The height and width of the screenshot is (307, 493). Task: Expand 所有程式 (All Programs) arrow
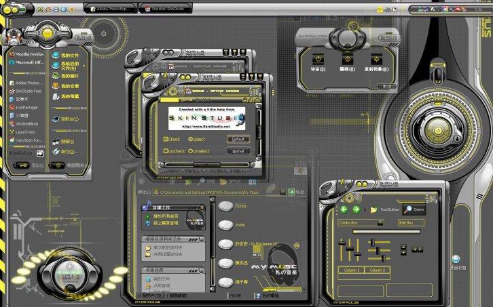(40, 153)
